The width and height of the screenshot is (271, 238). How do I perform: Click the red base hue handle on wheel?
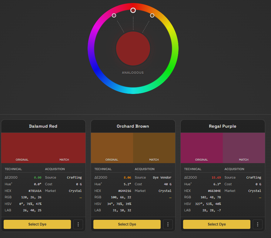tap(133, 10)
